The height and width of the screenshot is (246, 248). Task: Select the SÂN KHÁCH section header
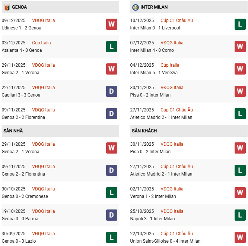tap(144, 131)
